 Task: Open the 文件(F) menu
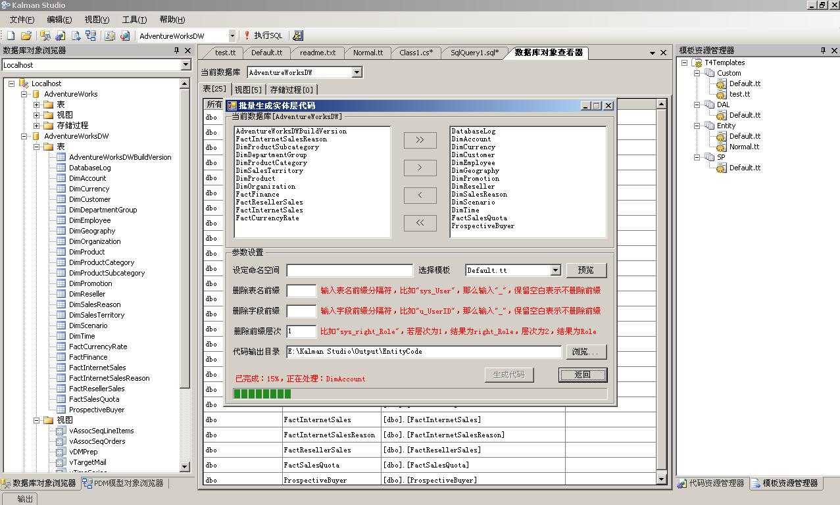22,20
